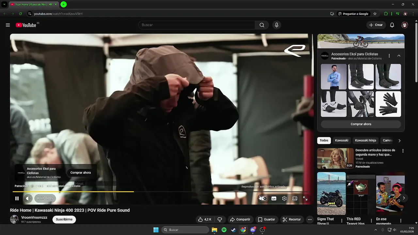This screenshot has width=418, height=235.
Task: Open Chrome three-dot menu
Action: tap(413, 14)
